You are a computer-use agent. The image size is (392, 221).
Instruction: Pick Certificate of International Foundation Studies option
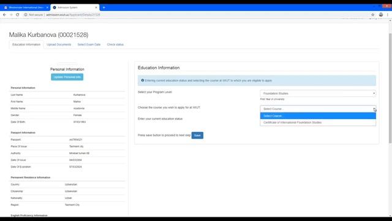click(x=318, y=123)
